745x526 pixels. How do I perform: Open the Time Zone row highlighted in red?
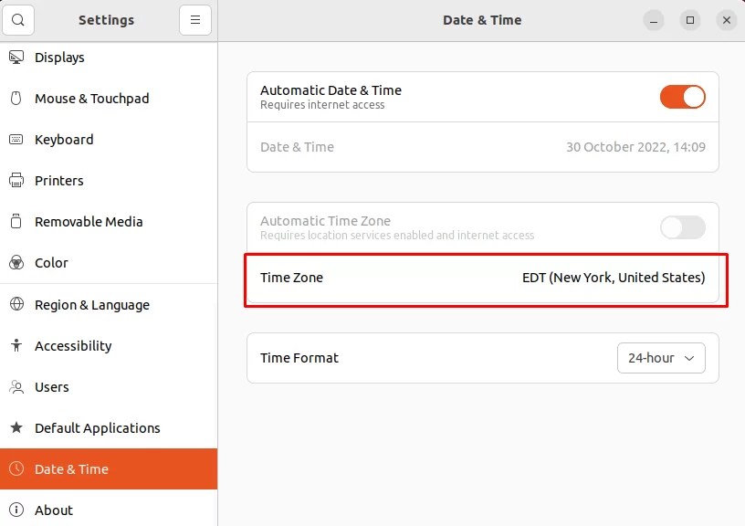485,278
